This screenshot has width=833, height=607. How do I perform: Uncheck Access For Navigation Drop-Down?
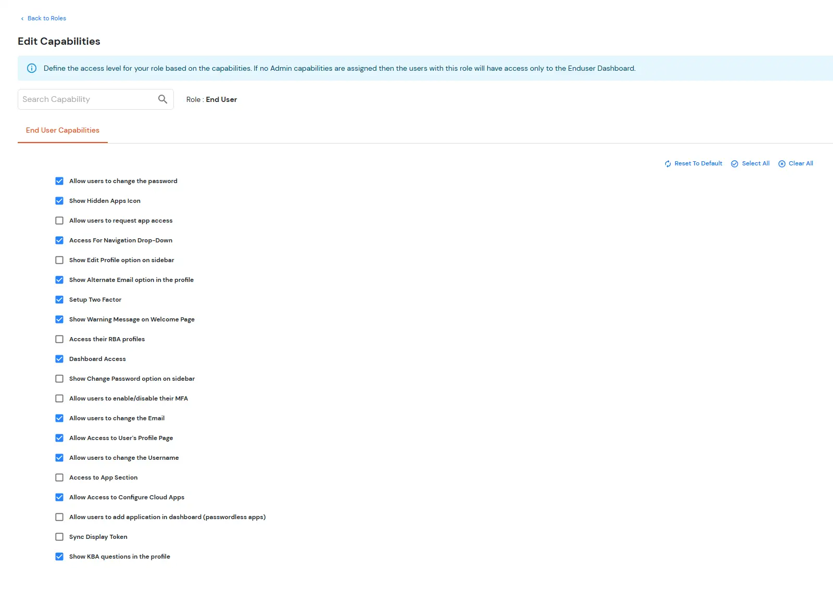click(x=59, y=240)
